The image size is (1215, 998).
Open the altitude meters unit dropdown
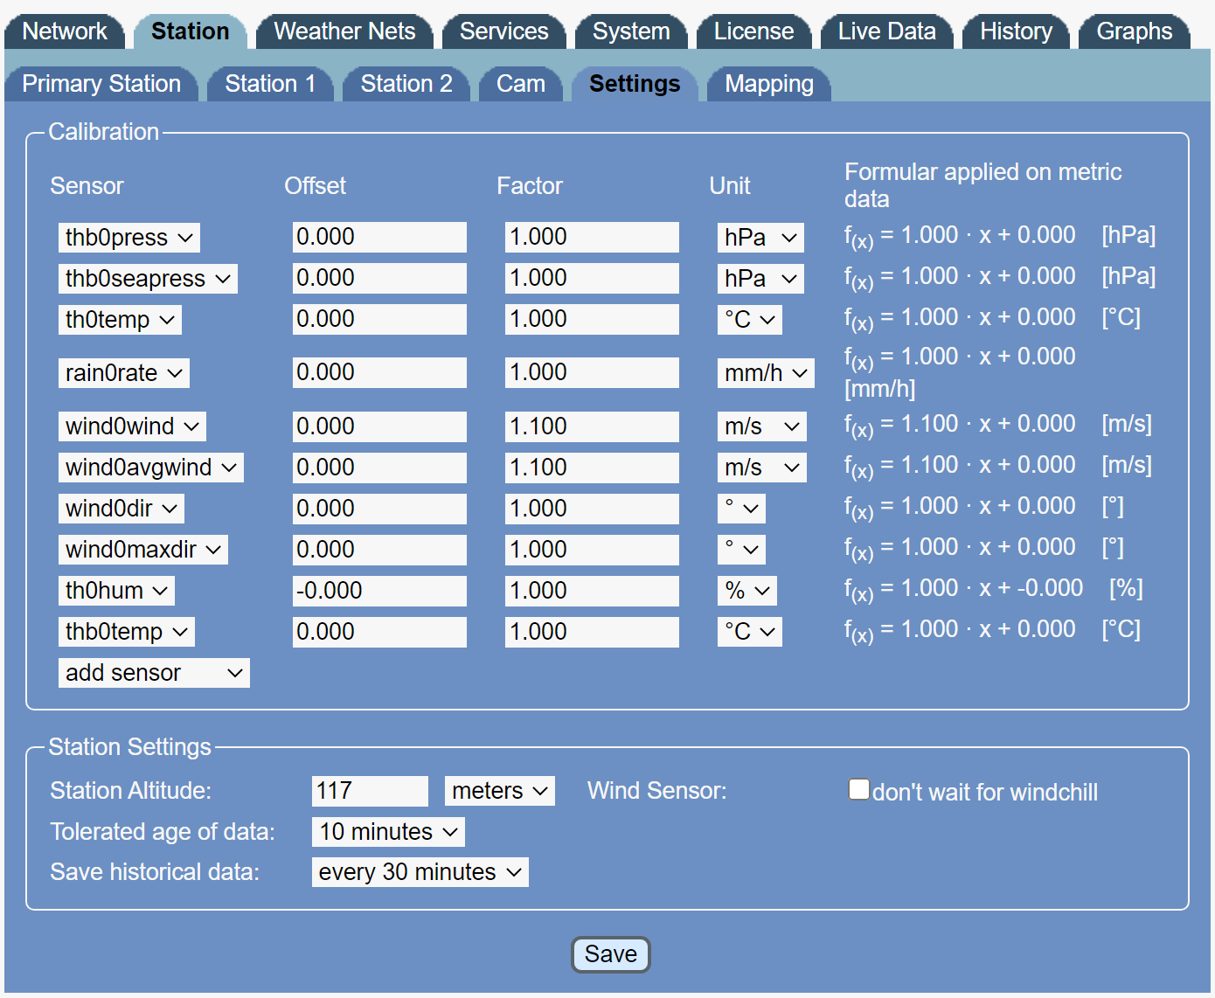click(499, 791)
